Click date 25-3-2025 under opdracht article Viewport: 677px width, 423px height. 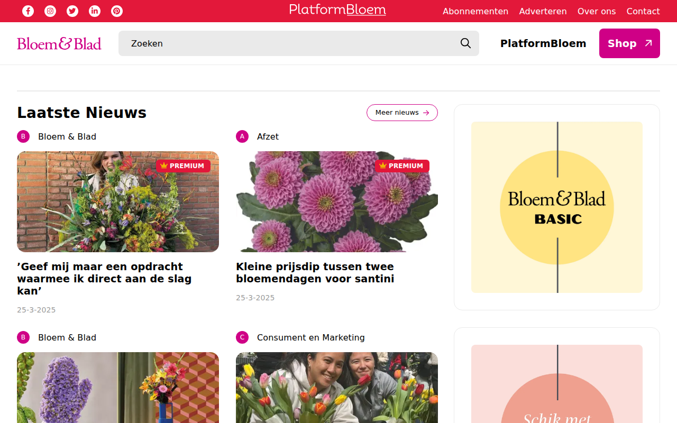pyautogui.click(x=36, y=310)
